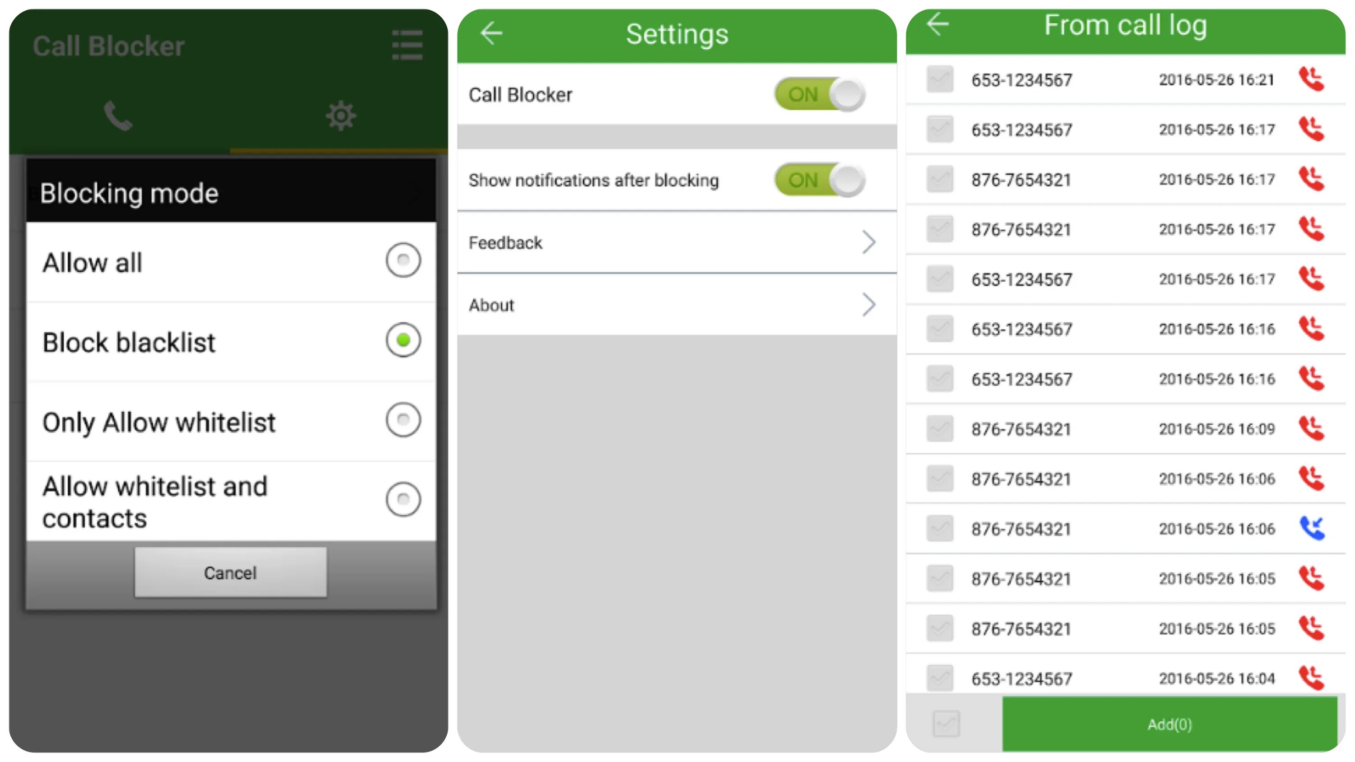The width and height of the screenshot is (1355, 762).
Task: Expand the Feedback menu item
Action: coord(677,243)
